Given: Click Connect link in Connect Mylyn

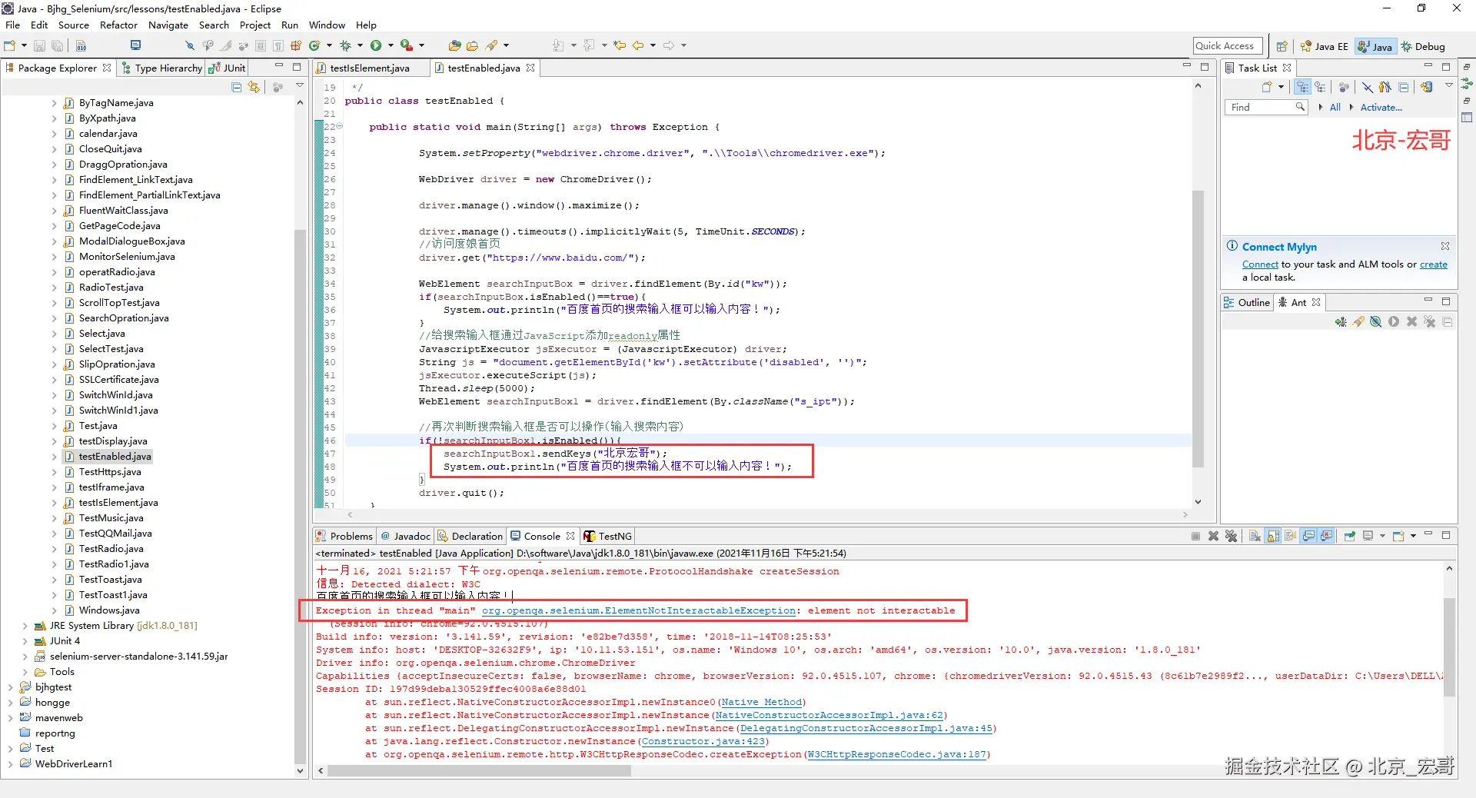Looking at the screenshot, I should (x=1260, y=264).
